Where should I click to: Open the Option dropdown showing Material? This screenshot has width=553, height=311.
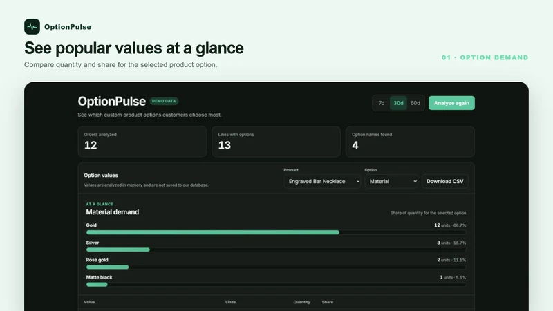pyautogui.click(x=391, y=181)
